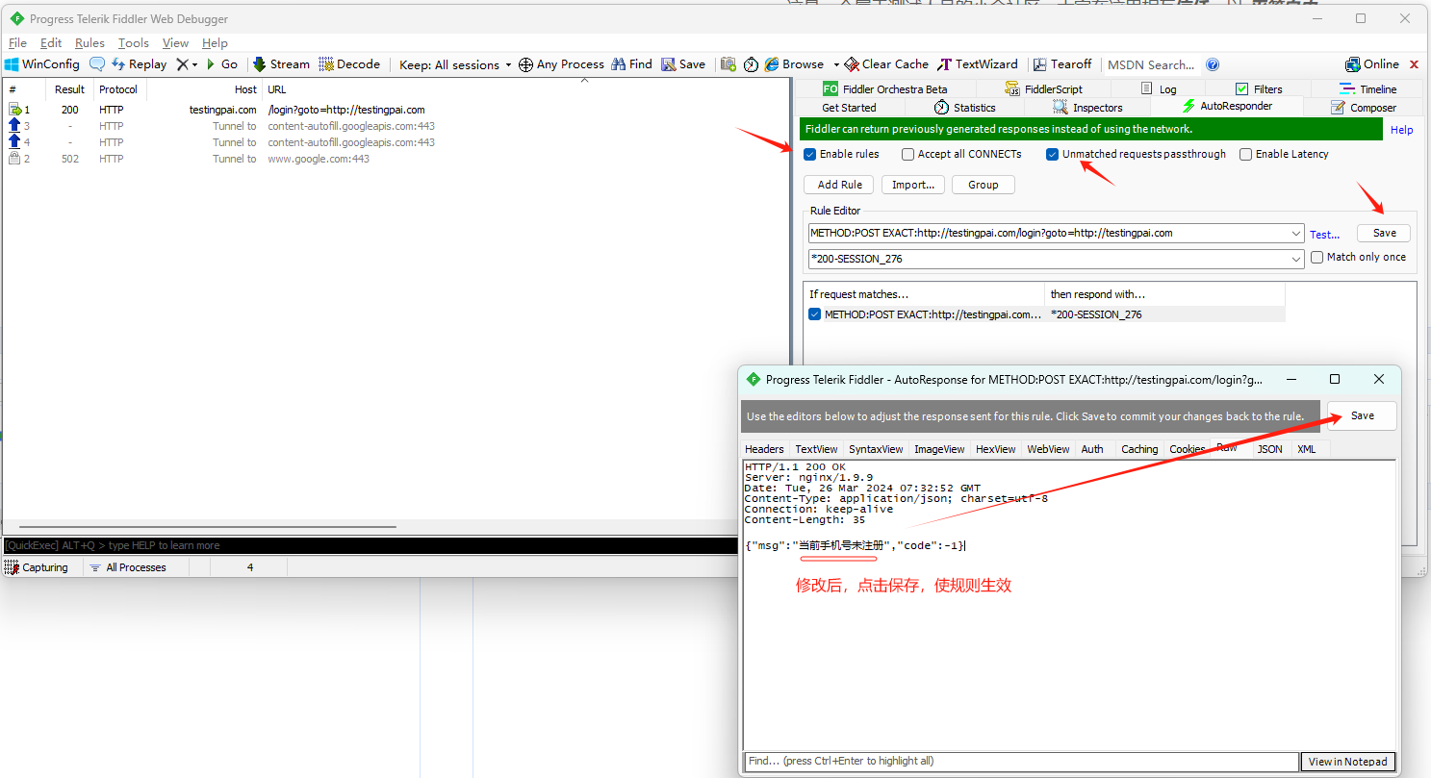Open the Browse dropdown arrow
Image resolution: width=1431 pixels, height=778 pixels.
pyautogui.click(x=836, y=64)
